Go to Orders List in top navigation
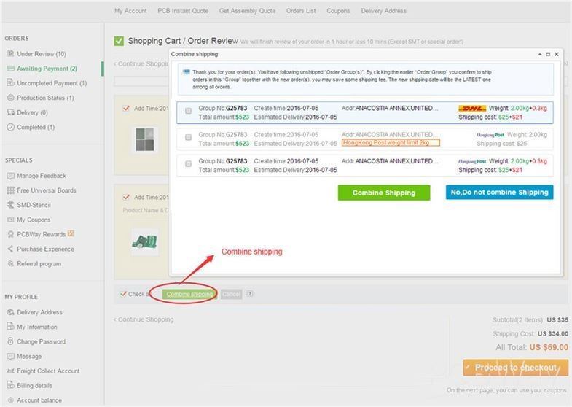This screenshot has width=572, height=407. tap(301, 11)
